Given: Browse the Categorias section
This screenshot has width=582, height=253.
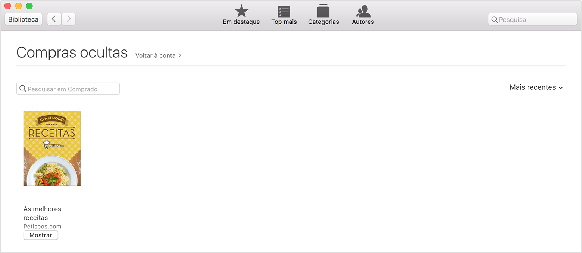Looking at the screenshot, I should point(323,15).
